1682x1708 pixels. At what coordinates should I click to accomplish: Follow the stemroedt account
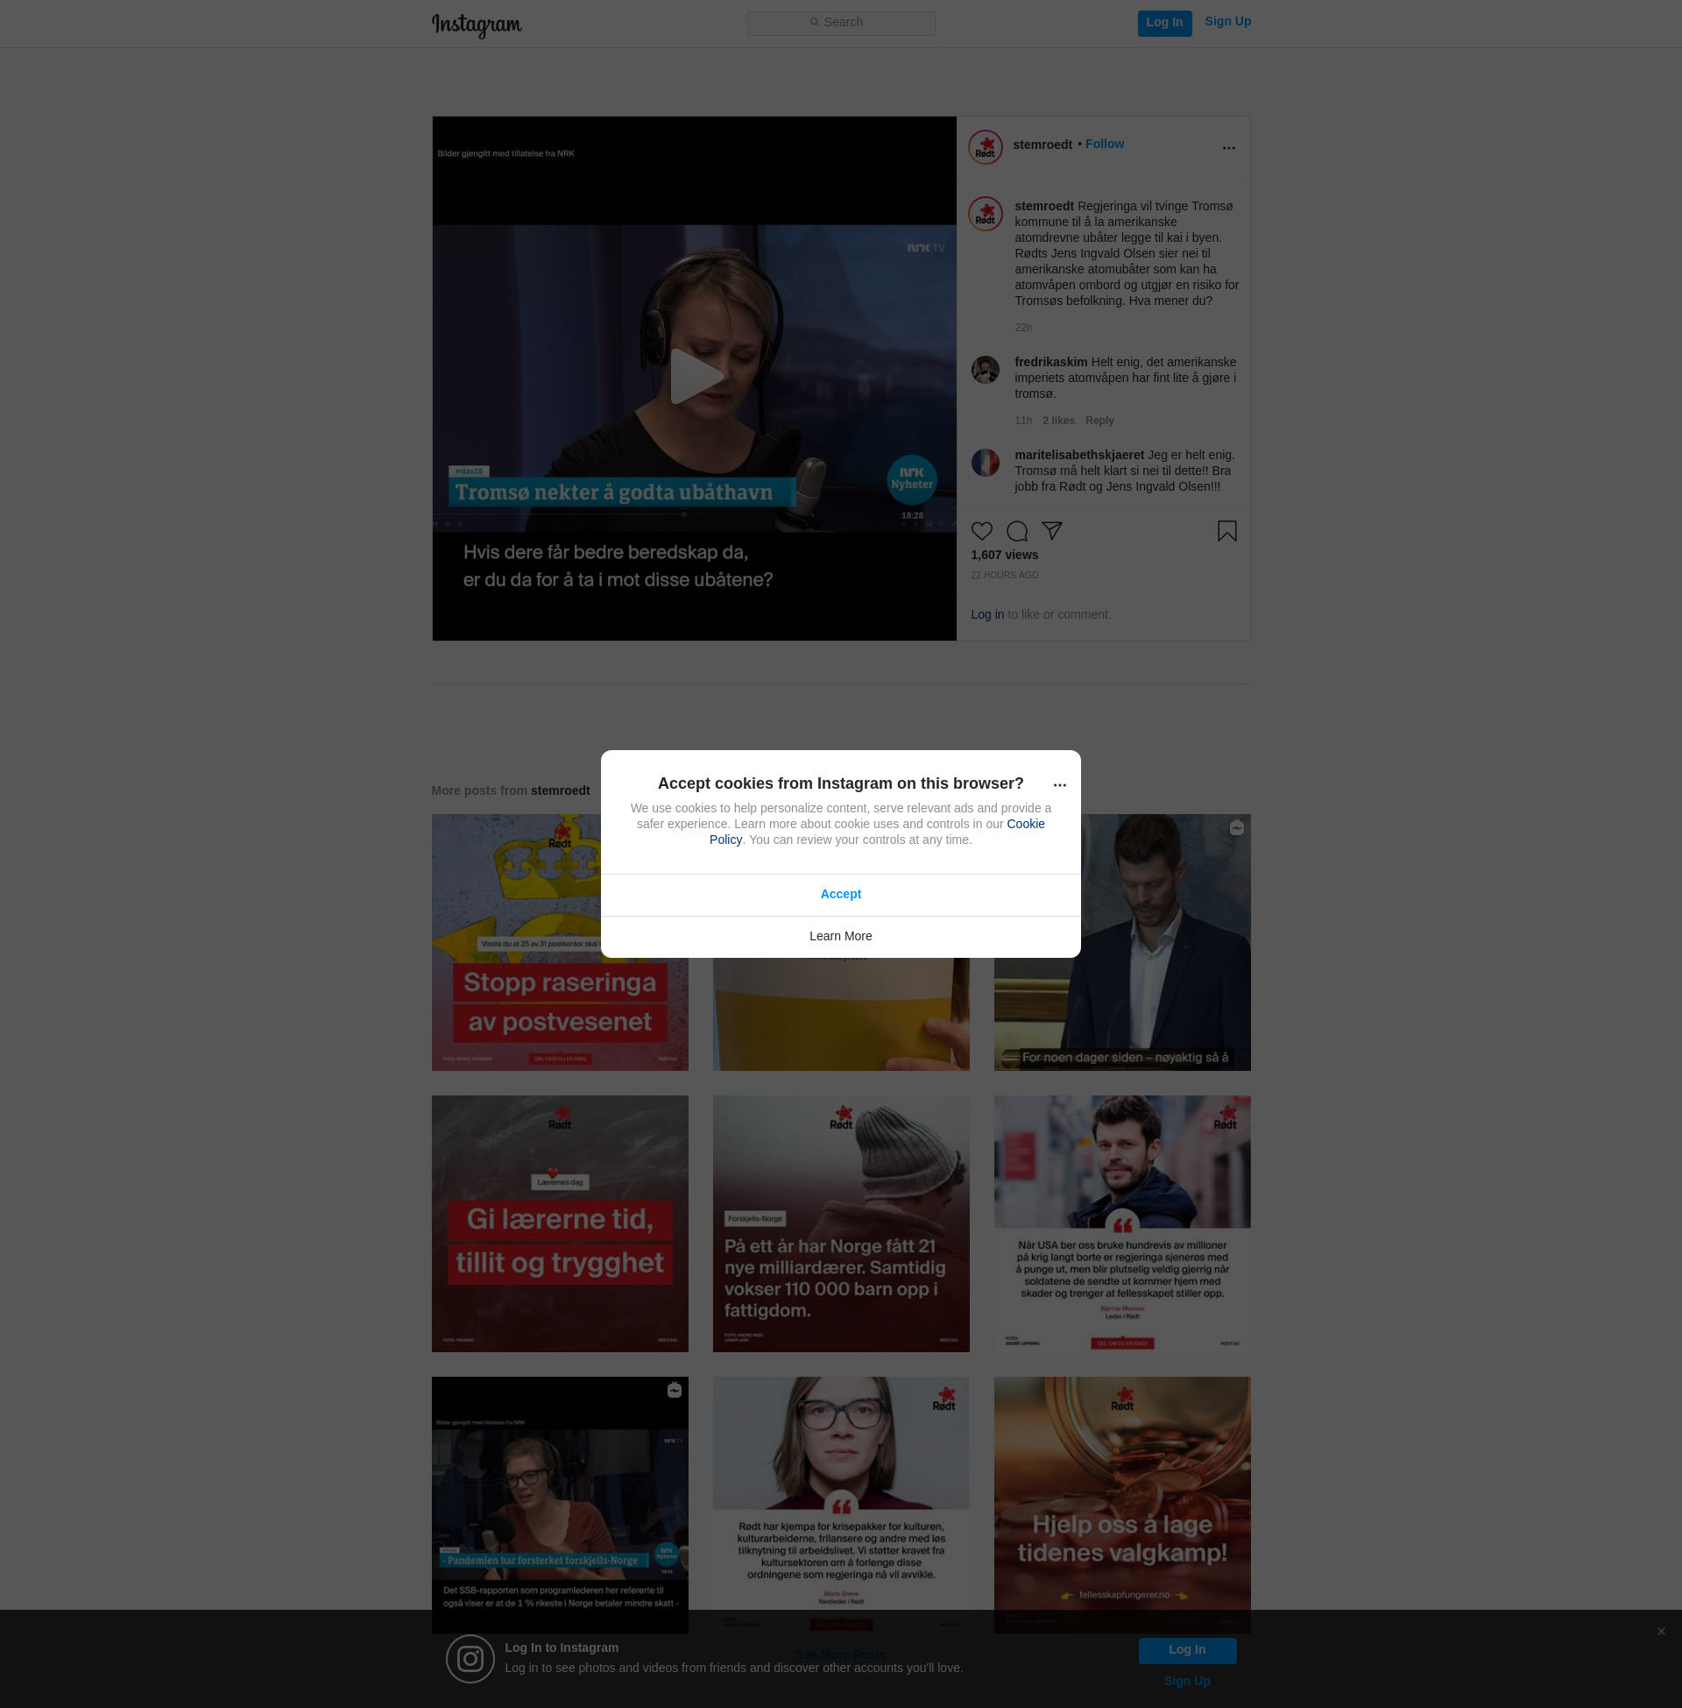coord(1105,144)
